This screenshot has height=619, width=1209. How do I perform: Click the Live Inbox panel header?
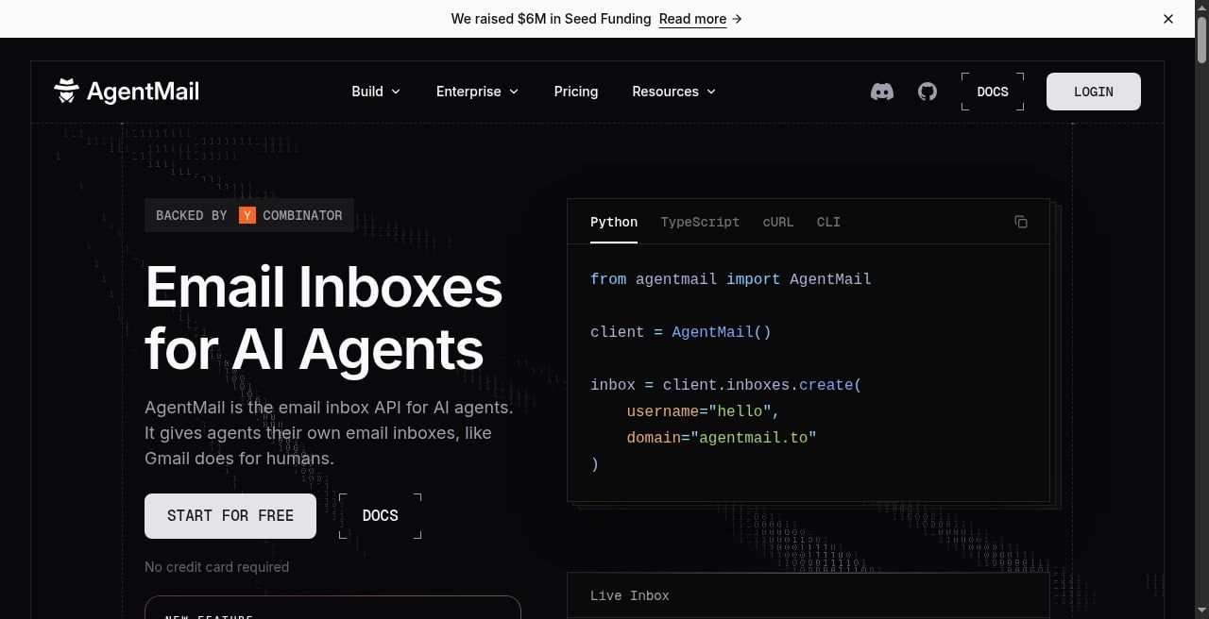click(809, 595)
